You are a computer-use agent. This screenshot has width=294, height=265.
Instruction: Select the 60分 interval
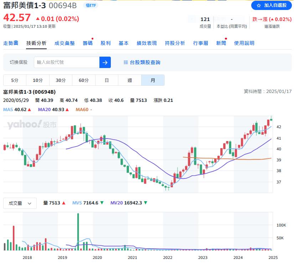[x=84, y=80]
